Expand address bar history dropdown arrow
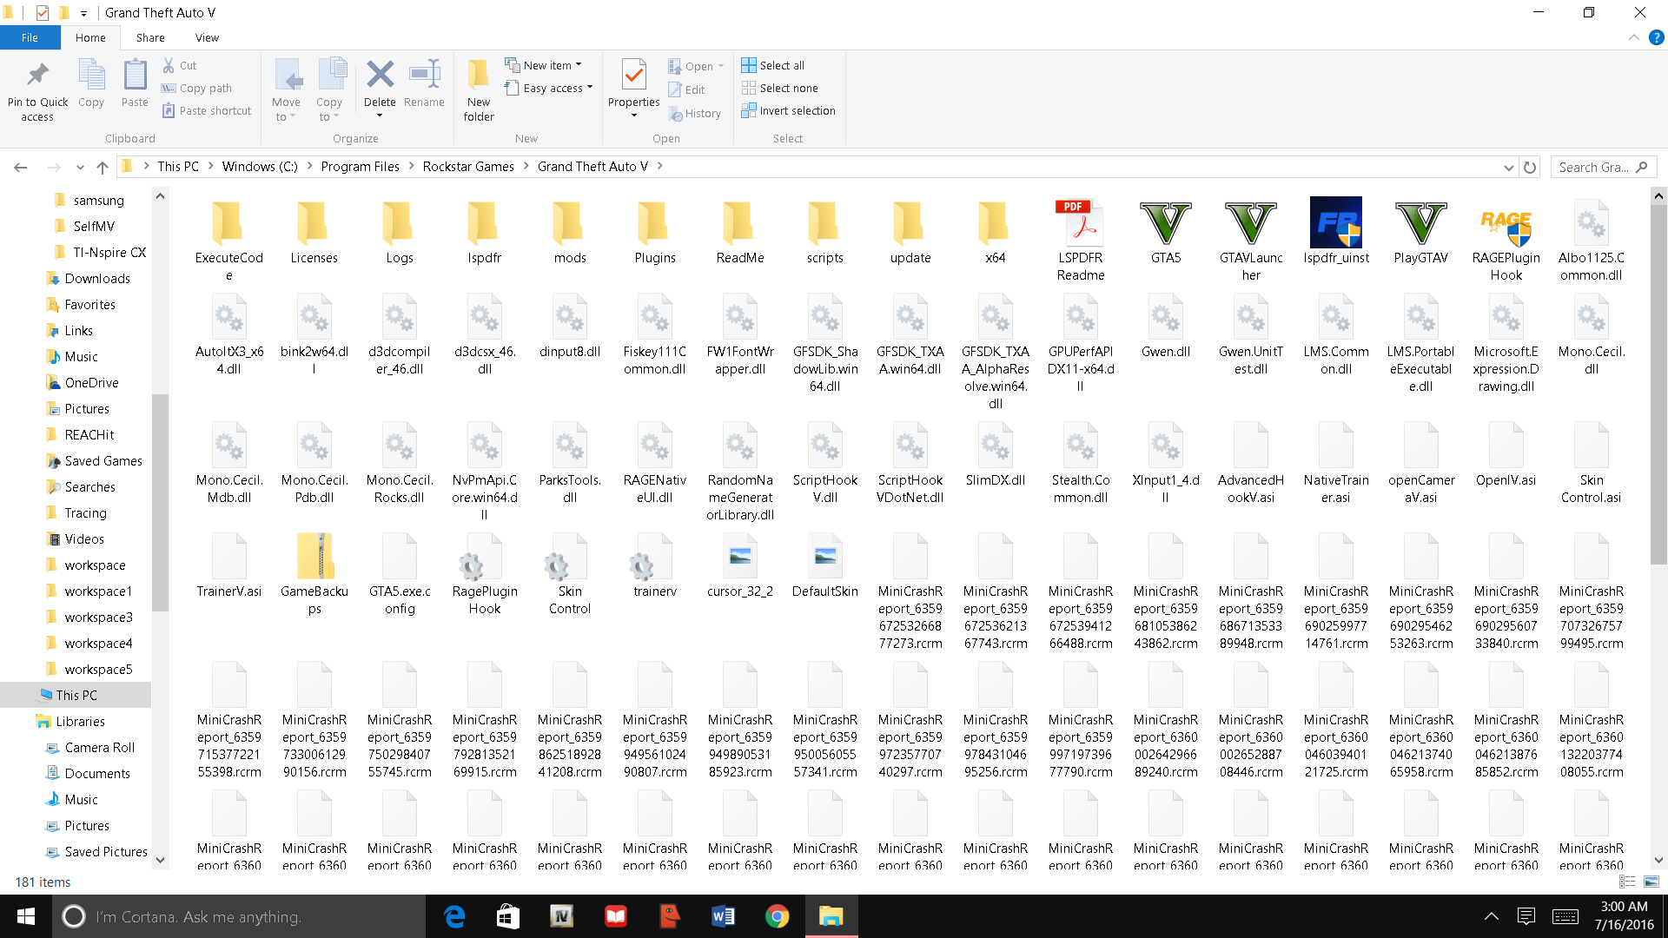Screen dimensions: 1668x938 click(x=1508, y=167)
